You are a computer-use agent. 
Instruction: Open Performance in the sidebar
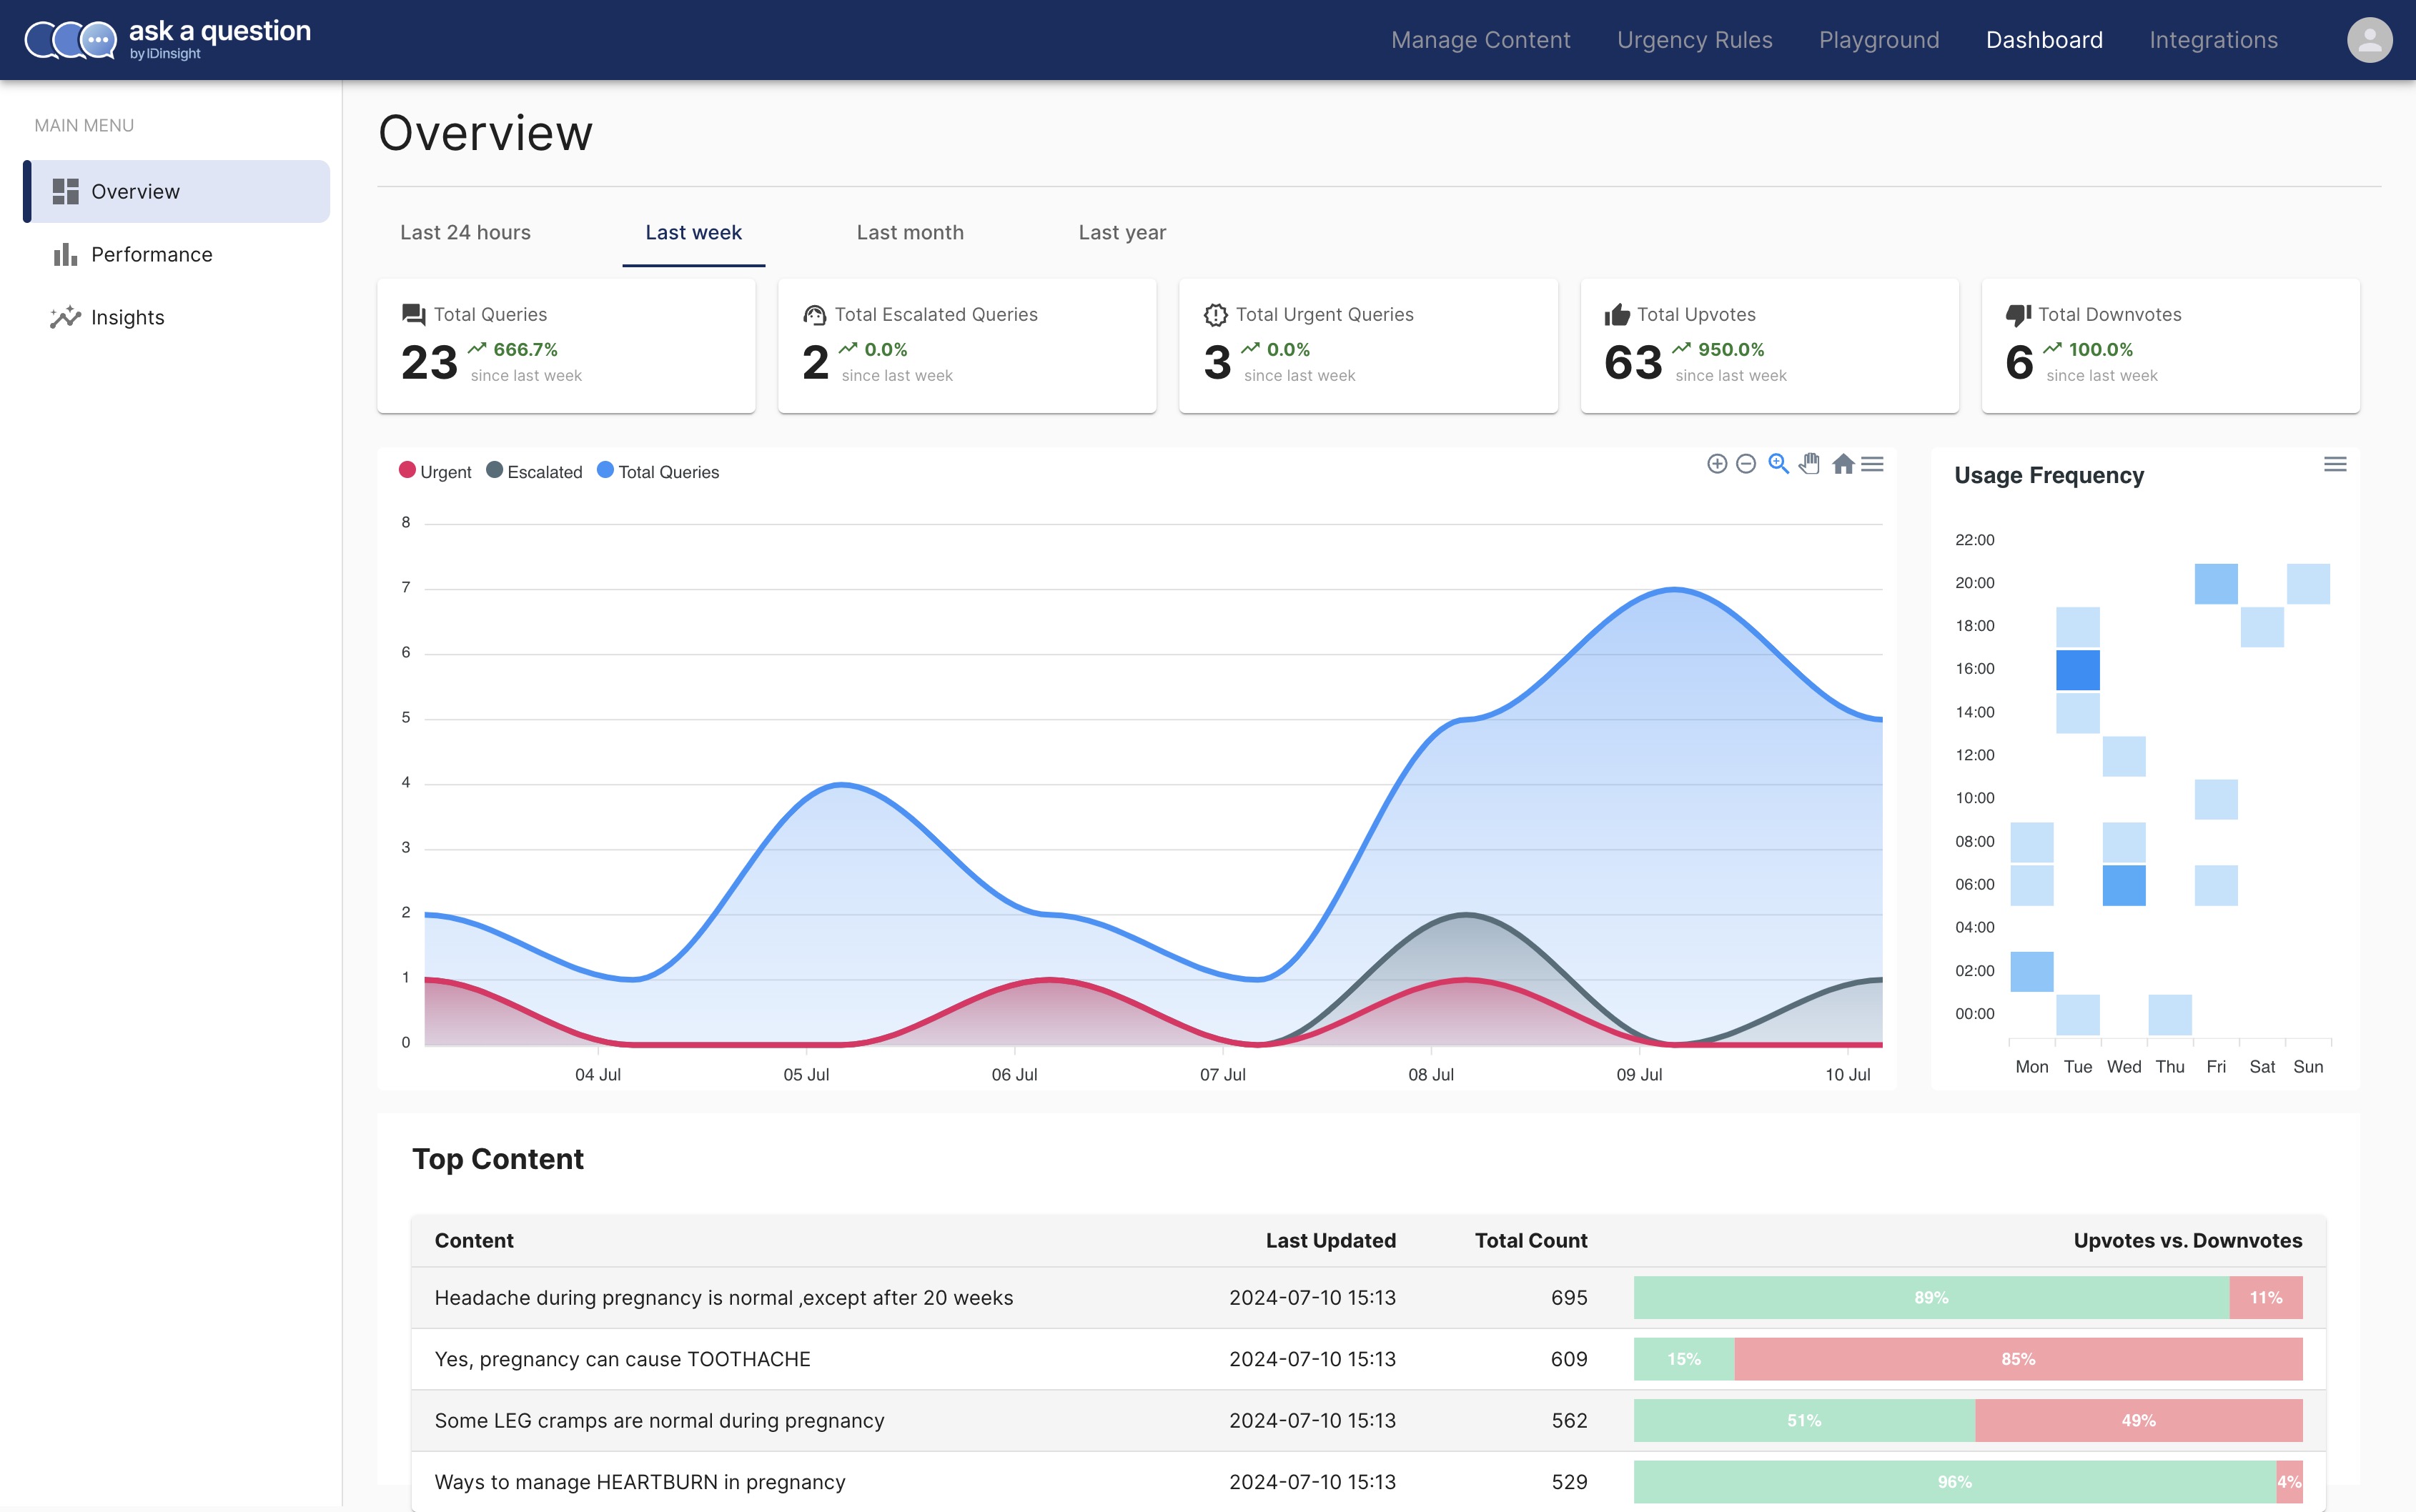coord(151,254)
